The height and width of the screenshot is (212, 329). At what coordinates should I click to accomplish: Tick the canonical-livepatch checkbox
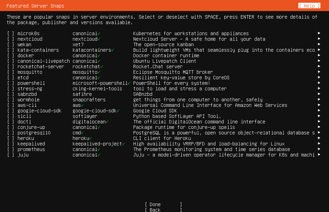pyautogui.click(x=11, y=61)
